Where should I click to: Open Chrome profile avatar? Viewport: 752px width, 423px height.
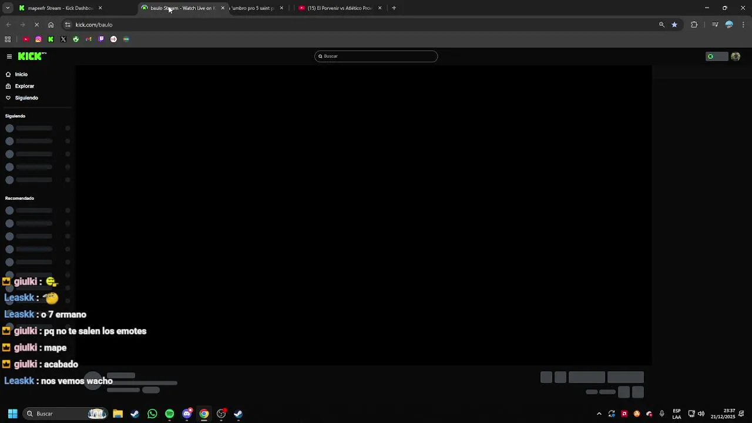(729, 25)
